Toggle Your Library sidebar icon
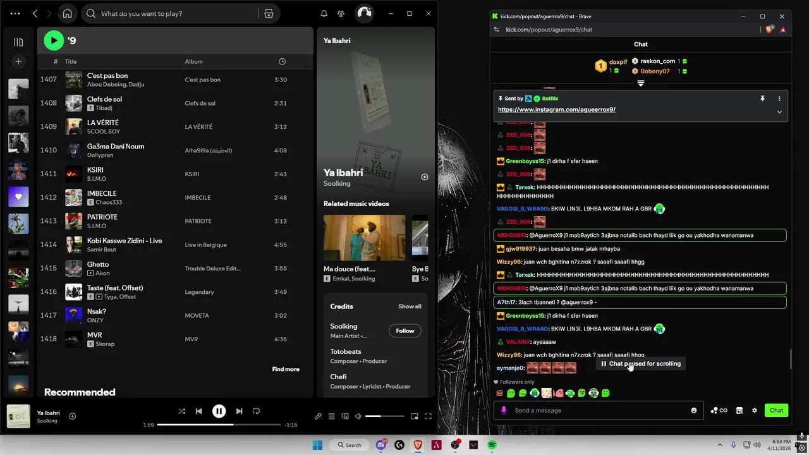This screenshot has height=455, width=809. pyautogui.click(x=18, y=42)
